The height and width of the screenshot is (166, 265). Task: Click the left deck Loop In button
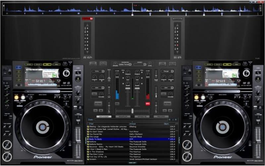[17, 98]
